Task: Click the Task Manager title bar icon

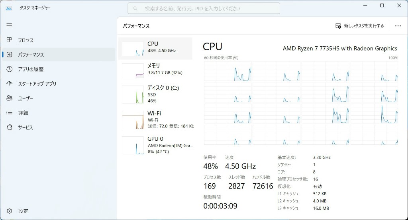Action: click(x=9, y=8)
